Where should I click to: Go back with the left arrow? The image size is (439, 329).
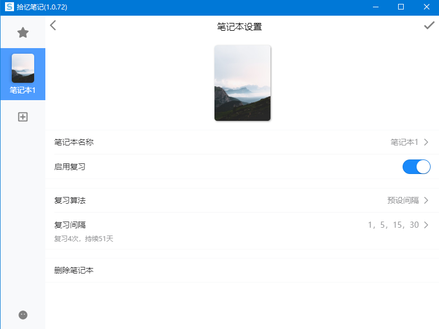click(53, 26)
